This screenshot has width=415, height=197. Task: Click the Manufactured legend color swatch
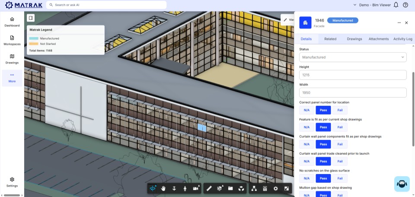(34, 38)
